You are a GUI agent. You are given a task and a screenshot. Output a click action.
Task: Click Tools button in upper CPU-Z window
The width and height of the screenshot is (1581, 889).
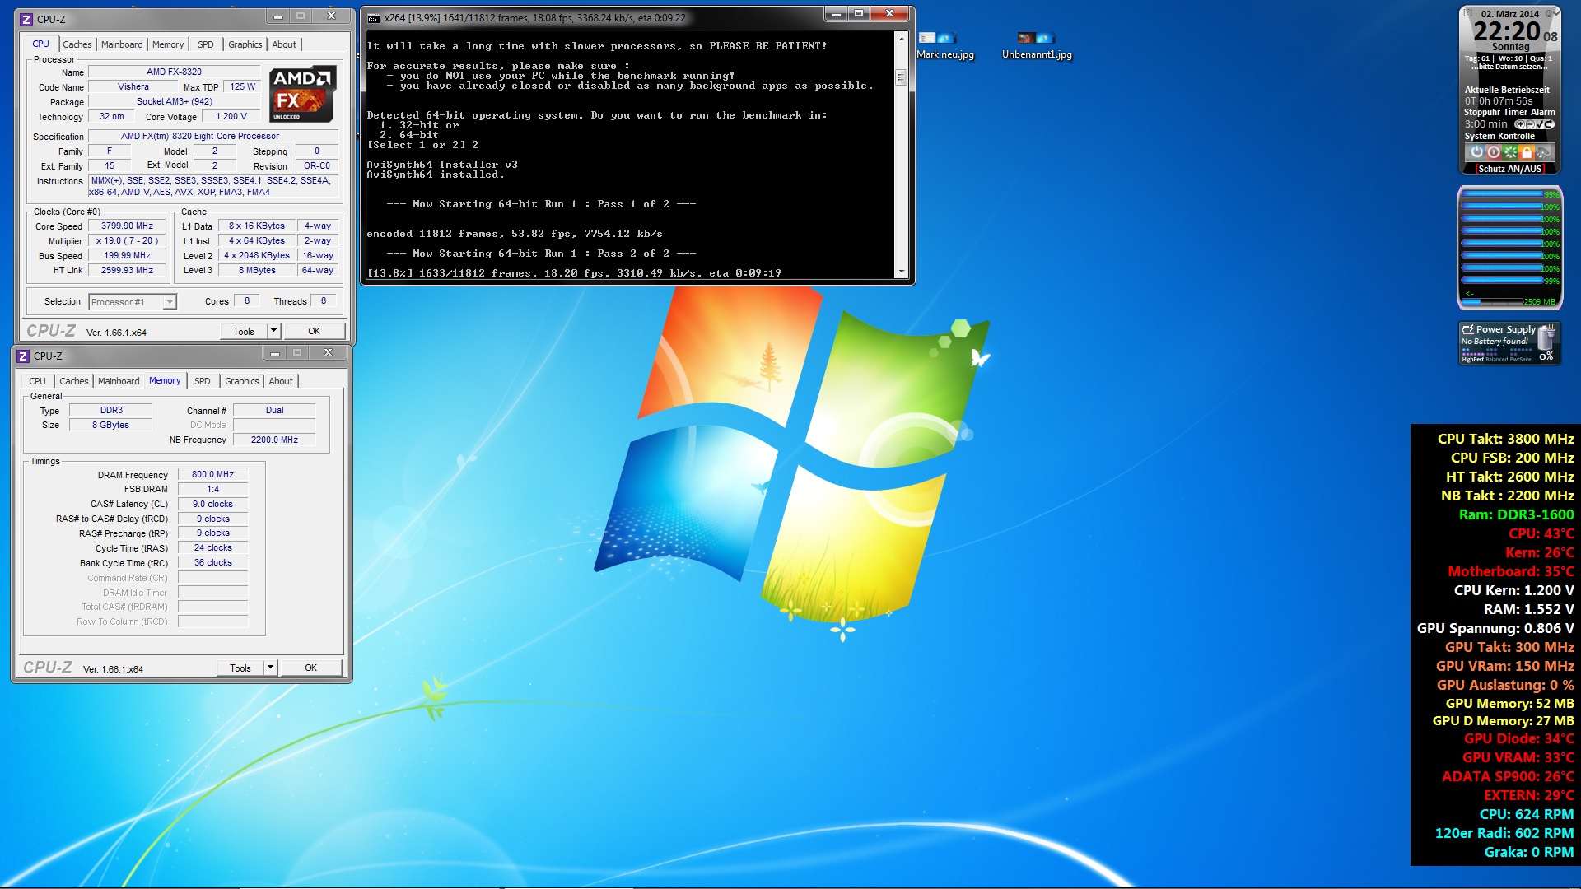pyautogui.click(x=244, y=331)
